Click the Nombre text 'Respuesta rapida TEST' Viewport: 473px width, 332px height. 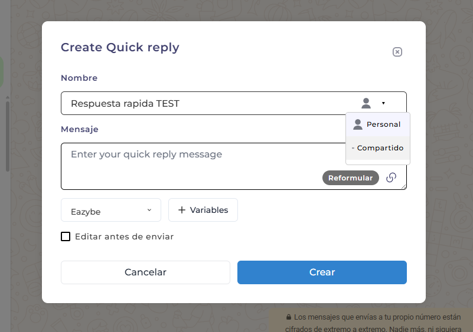(x=125, y=104)
